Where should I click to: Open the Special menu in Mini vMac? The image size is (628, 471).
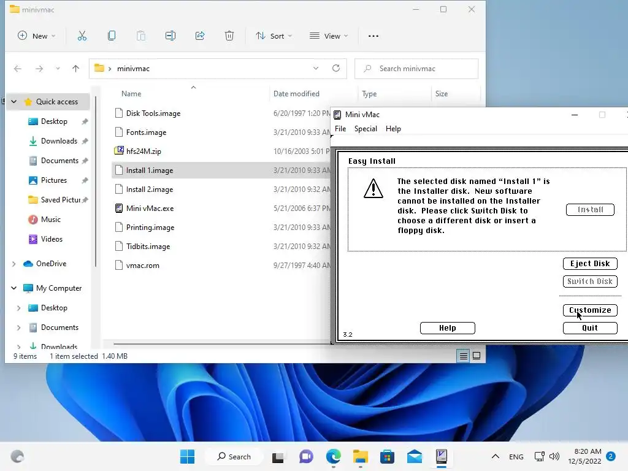366,129
